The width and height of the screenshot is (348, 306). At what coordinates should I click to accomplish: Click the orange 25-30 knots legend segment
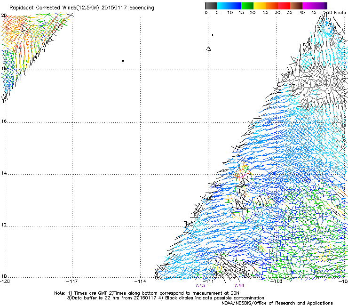pyautogui.click(x=272, y=6)
